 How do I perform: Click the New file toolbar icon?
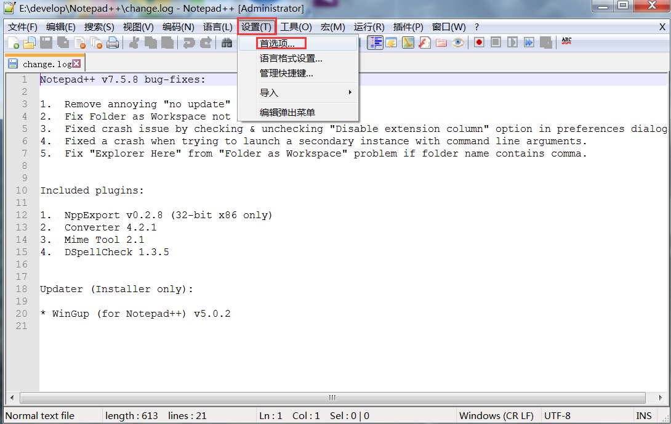click(14, 43)
